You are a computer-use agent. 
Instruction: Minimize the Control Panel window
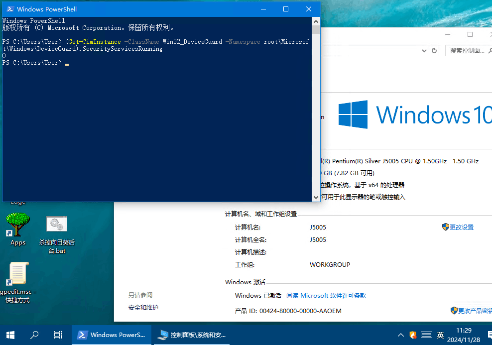coord(448,34)
